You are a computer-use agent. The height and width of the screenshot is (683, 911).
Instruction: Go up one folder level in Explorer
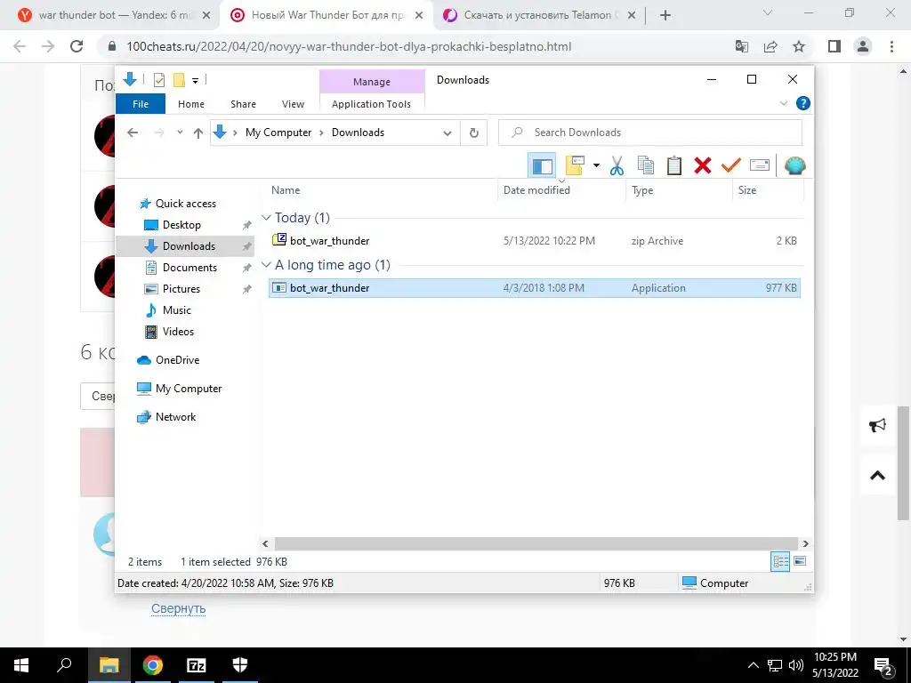click(198, 133)
